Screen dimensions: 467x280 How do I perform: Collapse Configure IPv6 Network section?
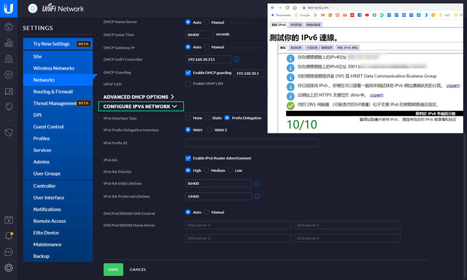pos(140,106)
